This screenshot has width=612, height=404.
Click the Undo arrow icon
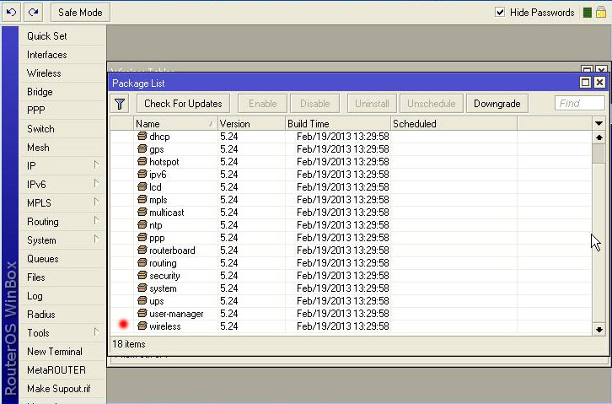pos(11,12)
